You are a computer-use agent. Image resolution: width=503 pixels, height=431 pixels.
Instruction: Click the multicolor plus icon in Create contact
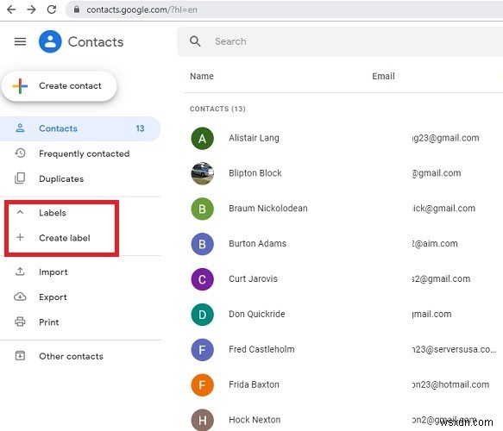(20, 86)
